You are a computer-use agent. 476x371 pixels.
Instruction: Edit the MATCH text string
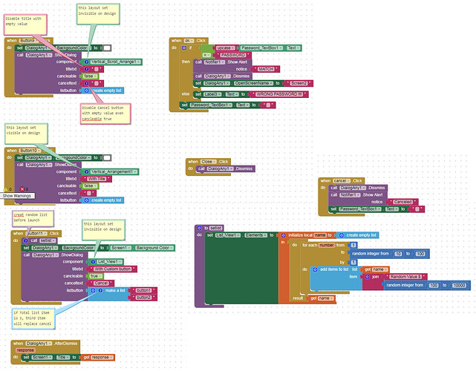[x=266, y=69]
